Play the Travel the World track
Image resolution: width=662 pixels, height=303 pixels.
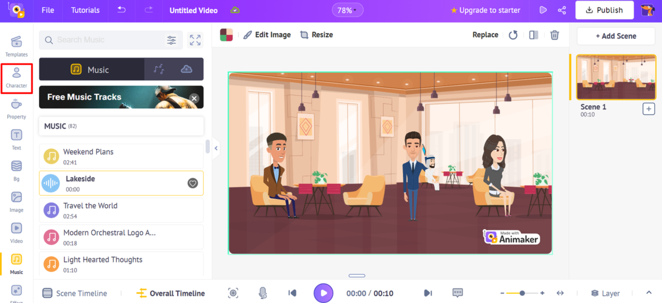[x=51, y=210]
